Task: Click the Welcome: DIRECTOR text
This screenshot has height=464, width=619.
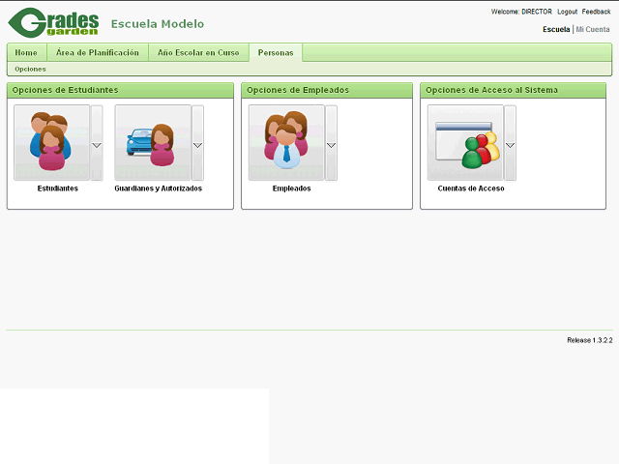Action: 521,12
